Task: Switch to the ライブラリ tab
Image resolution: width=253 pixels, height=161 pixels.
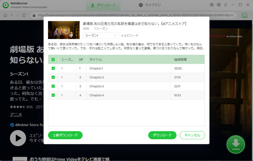Action: 150,5
